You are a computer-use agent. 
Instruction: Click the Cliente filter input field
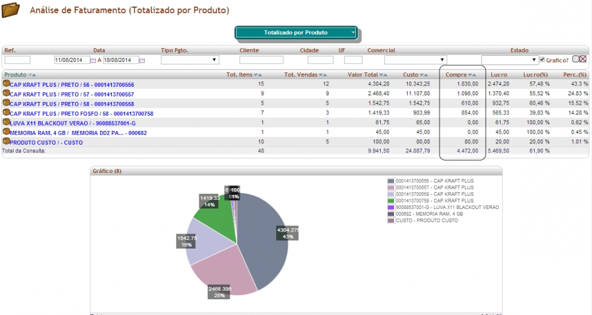click(261, 60)
